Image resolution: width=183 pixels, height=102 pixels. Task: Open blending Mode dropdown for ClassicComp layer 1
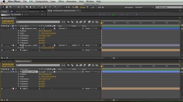click(x=63, y=28)
